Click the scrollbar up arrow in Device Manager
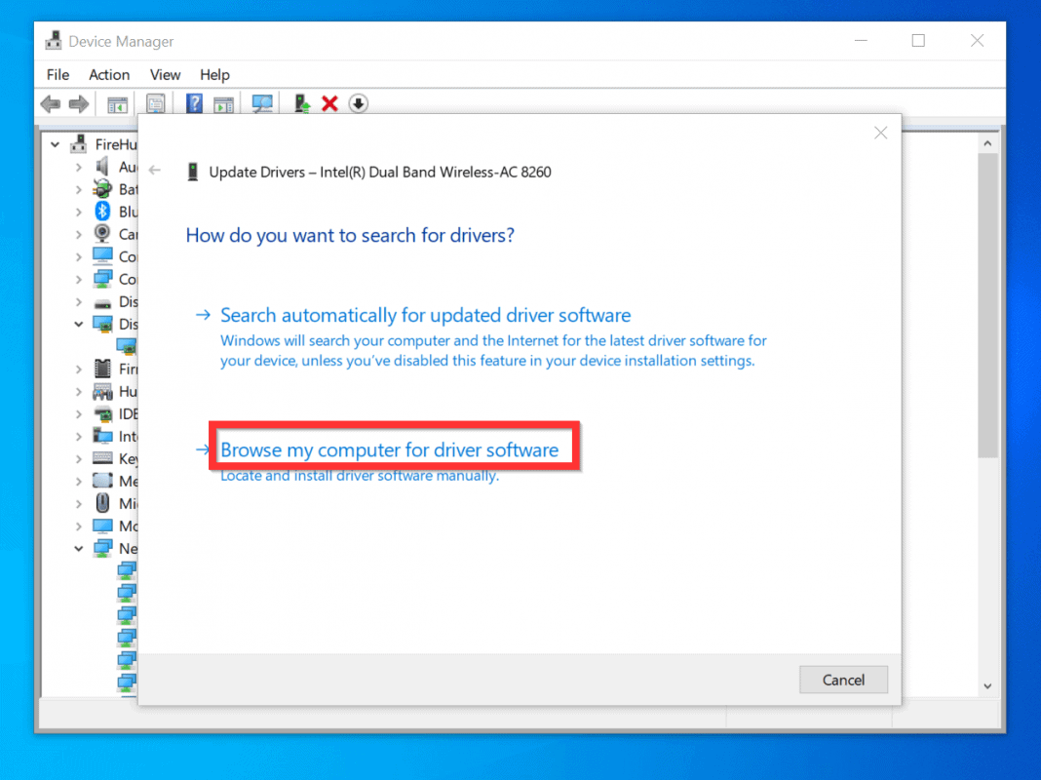Screen dimensions: 1041x780 click(x=987, y=143)
